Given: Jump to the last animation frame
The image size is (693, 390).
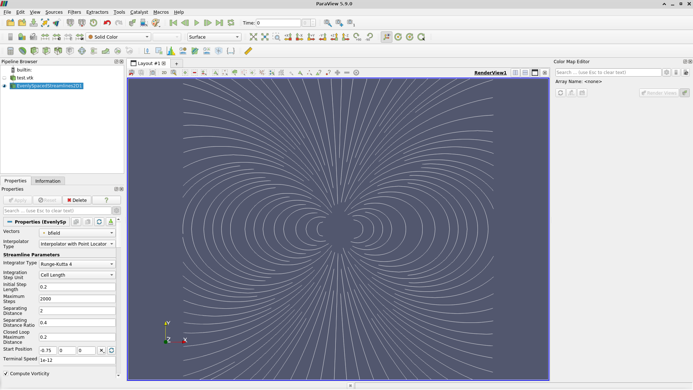Looking at the screenshot, I should [x=219, y=23].
